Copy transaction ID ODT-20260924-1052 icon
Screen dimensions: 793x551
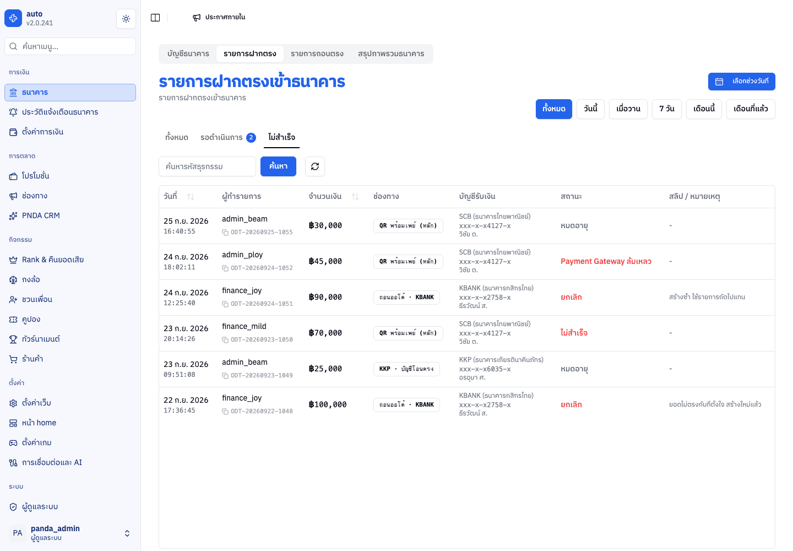225,268
